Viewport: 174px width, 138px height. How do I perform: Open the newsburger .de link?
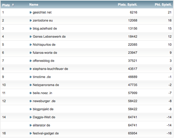(x=44, y=101)
